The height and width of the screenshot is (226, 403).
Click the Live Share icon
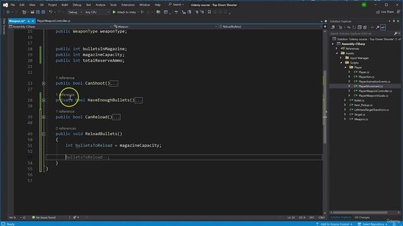[378, 12]
